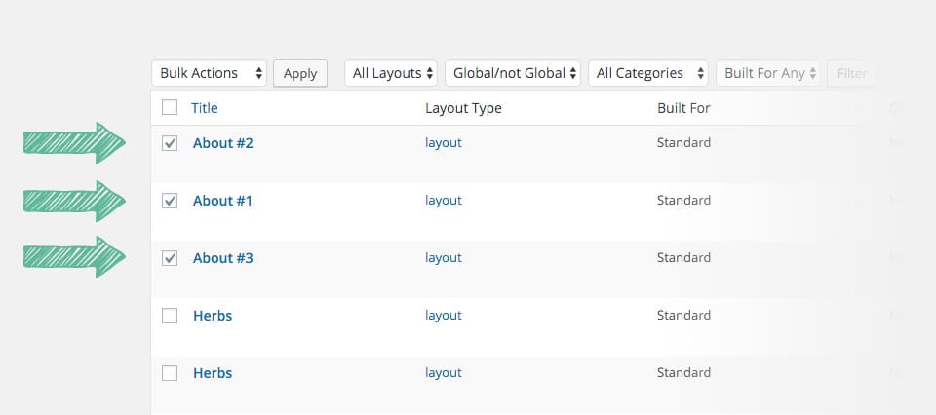Open the About #2 layout title

point(222,143)
